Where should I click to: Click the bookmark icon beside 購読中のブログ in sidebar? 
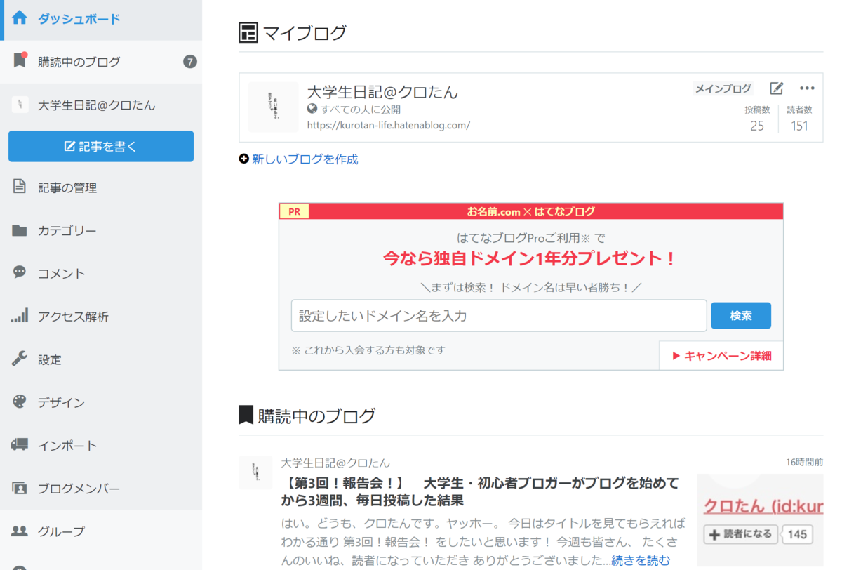pyautogui.click(x=20, y=61)
